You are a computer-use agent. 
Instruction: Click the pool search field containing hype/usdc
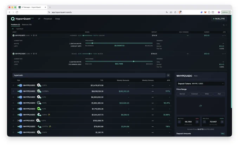(x=89, y=75)
